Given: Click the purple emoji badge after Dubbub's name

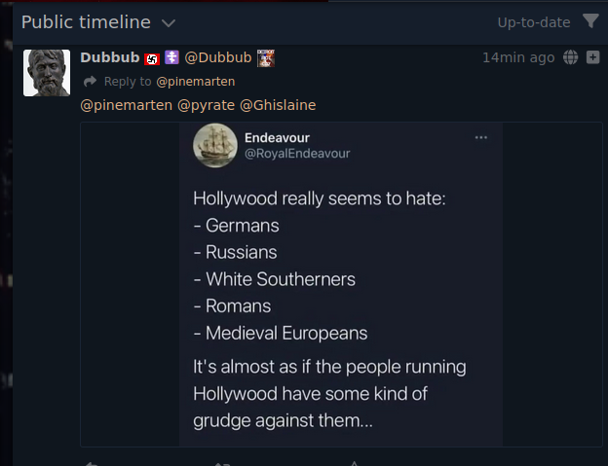Looking at the screenshot, I should click(171, 58).
